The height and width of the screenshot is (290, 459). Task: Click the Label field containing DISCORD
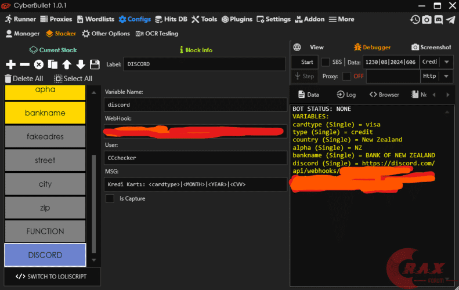205,64
